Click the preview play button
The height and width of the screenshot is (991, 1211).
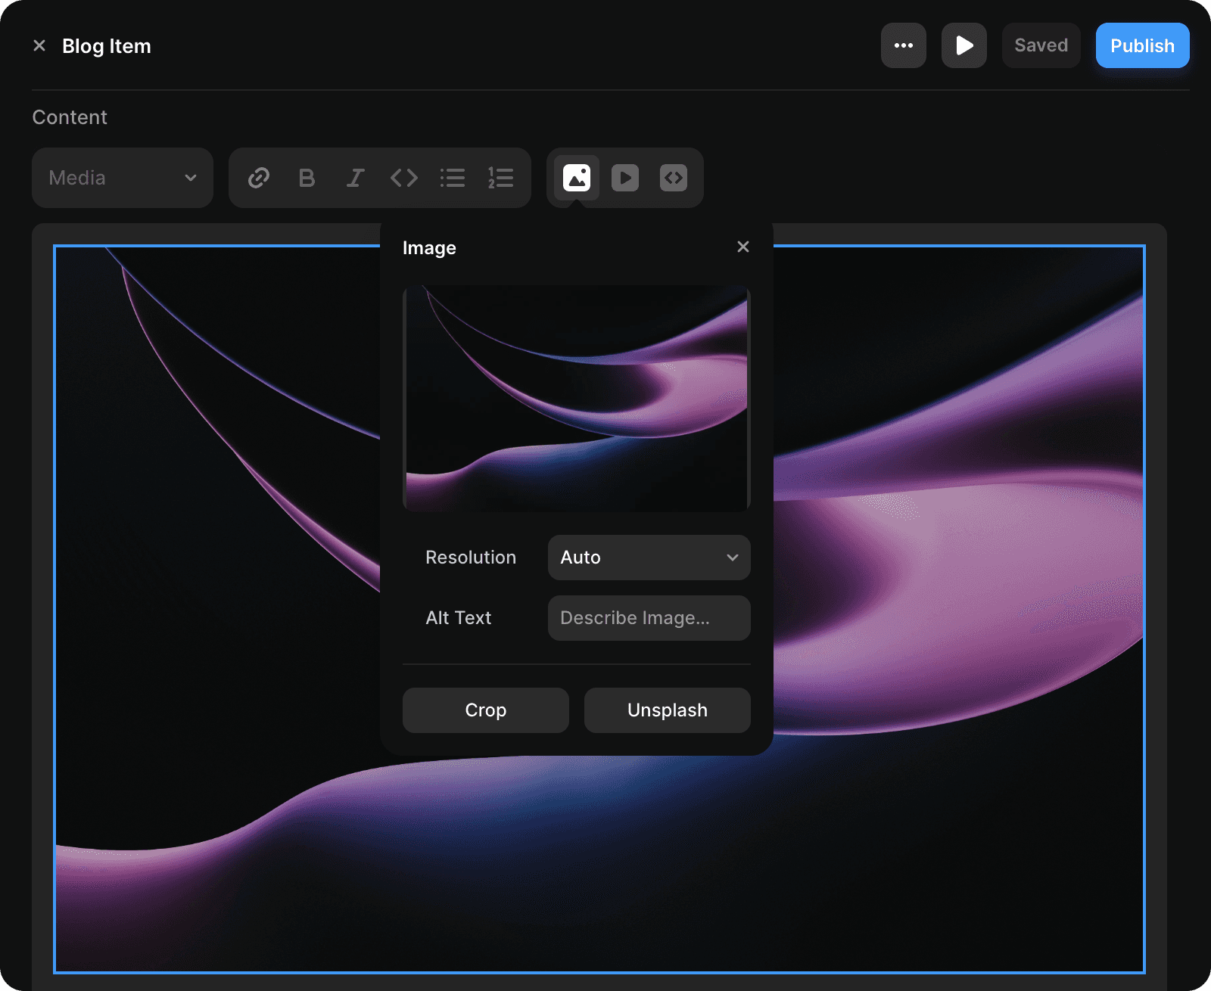pyautogui.click(x=964, y=45)
